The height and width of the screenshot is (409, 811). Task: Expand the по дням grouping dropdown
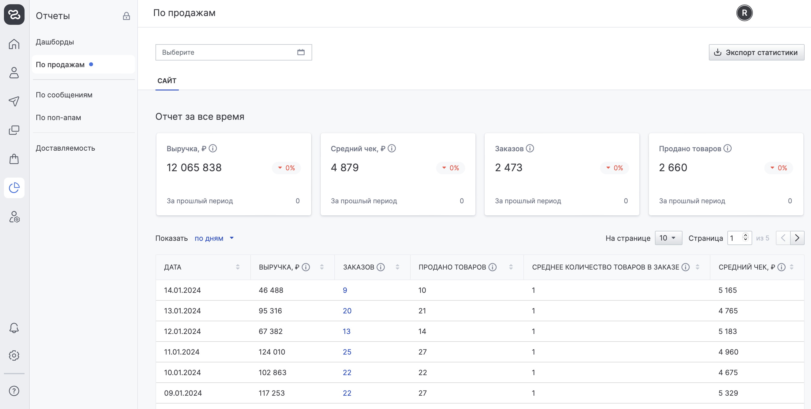tap(214, 238)
